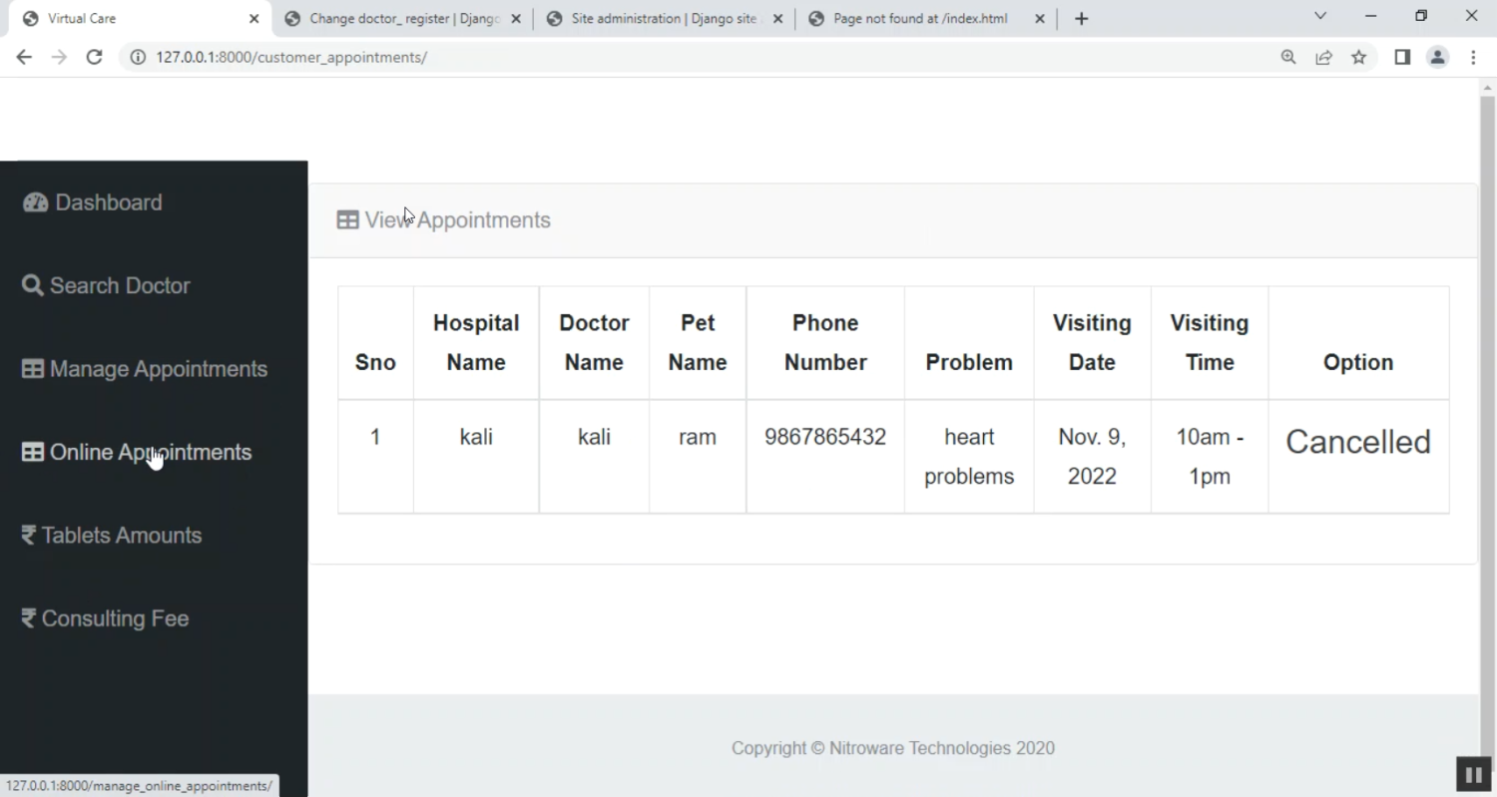1497x797 pixels.
Task: View site information icon in address bar
Action: tap(137, 57)
